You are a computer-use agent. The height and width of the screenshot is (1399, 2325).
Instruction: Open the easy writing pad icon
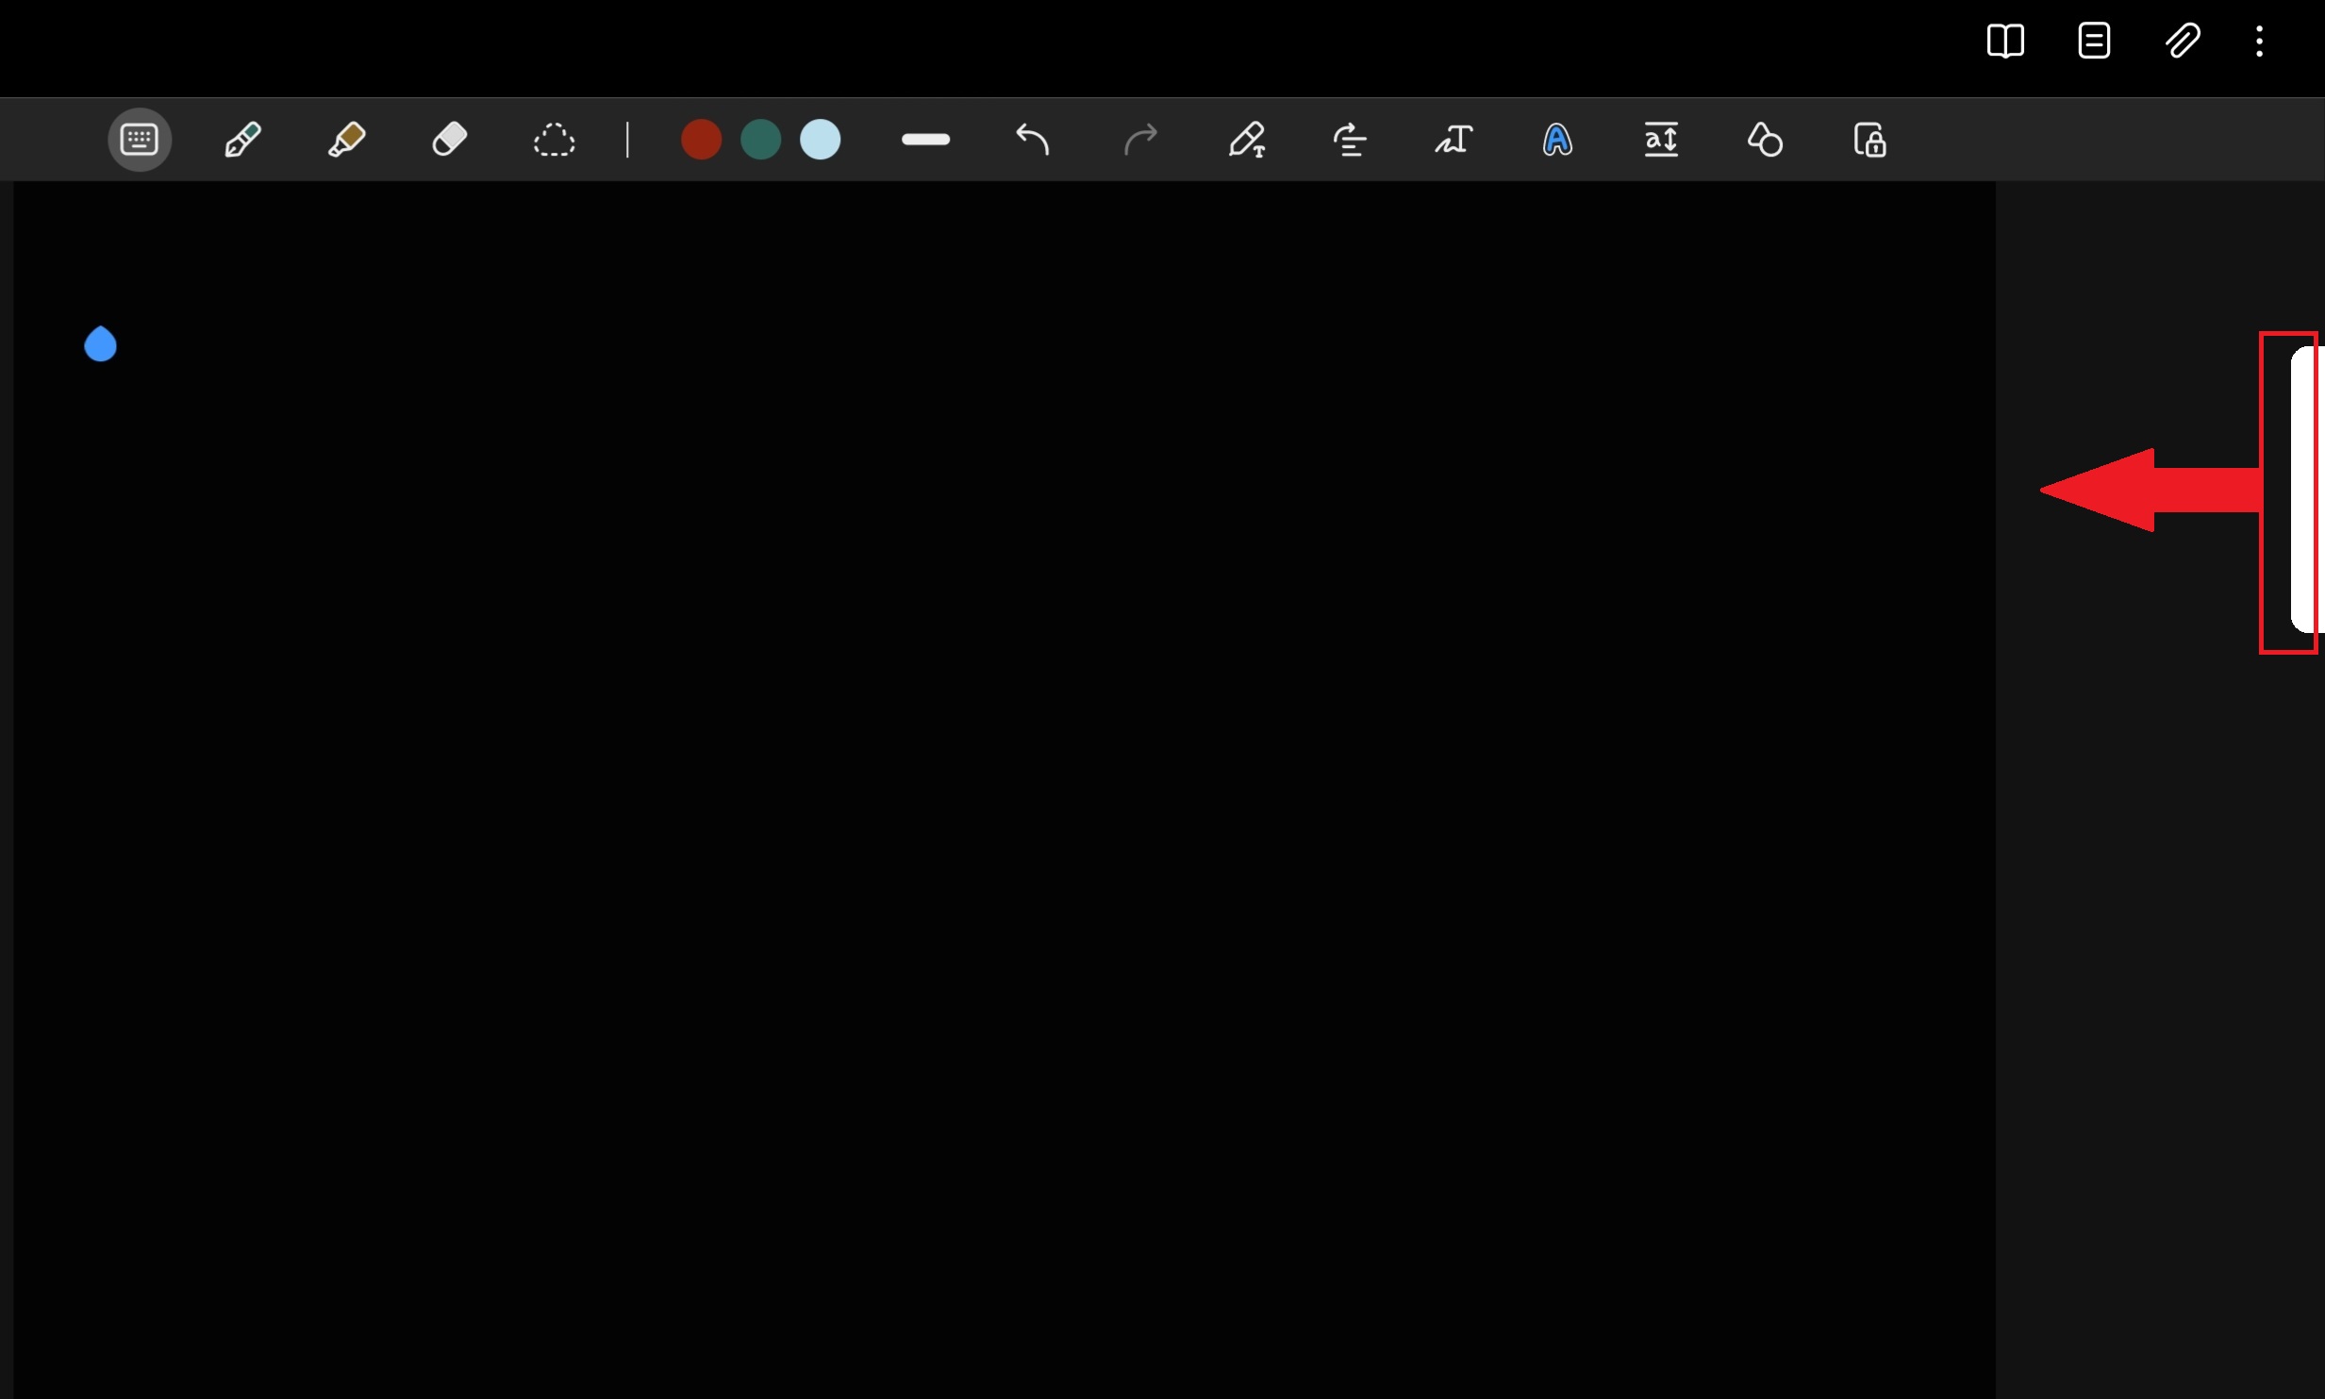(1661, 140)
